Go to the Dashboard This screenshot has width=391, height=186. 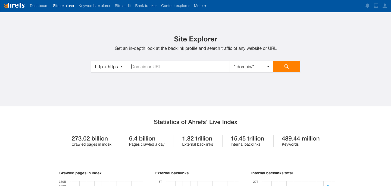tap(39, 6)
